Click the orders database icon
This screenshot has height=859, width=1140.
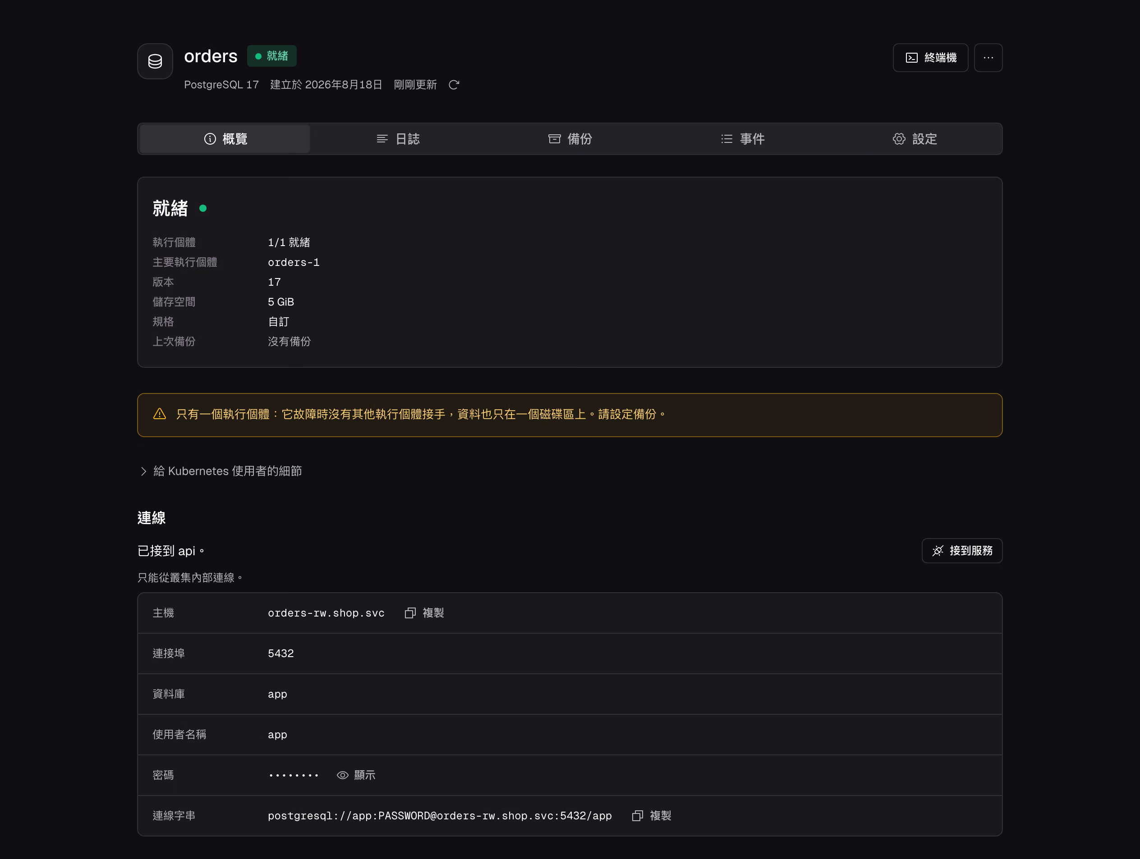[155, 61]
